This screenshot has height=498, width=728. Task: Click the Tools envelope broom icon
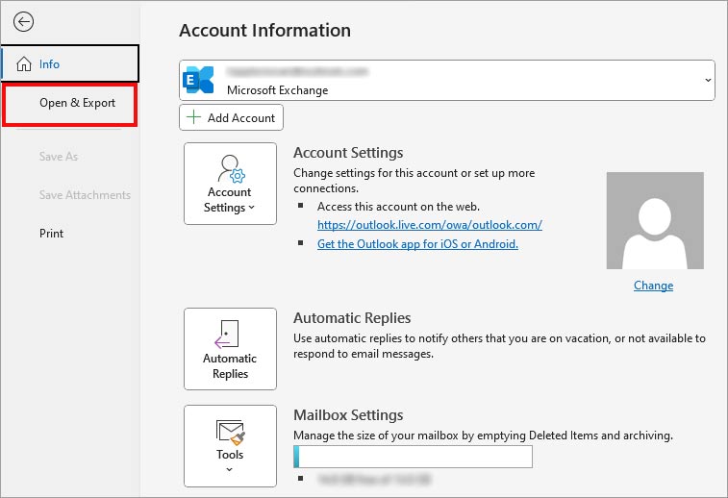pyautogui.click(x=230, y=432)
